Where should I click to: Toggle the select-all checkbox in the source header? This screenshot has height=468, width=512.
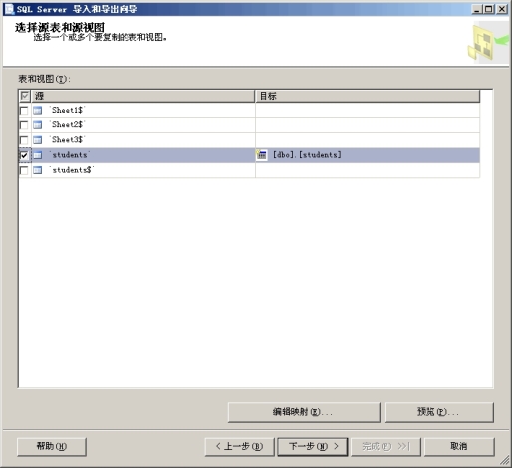25,96
